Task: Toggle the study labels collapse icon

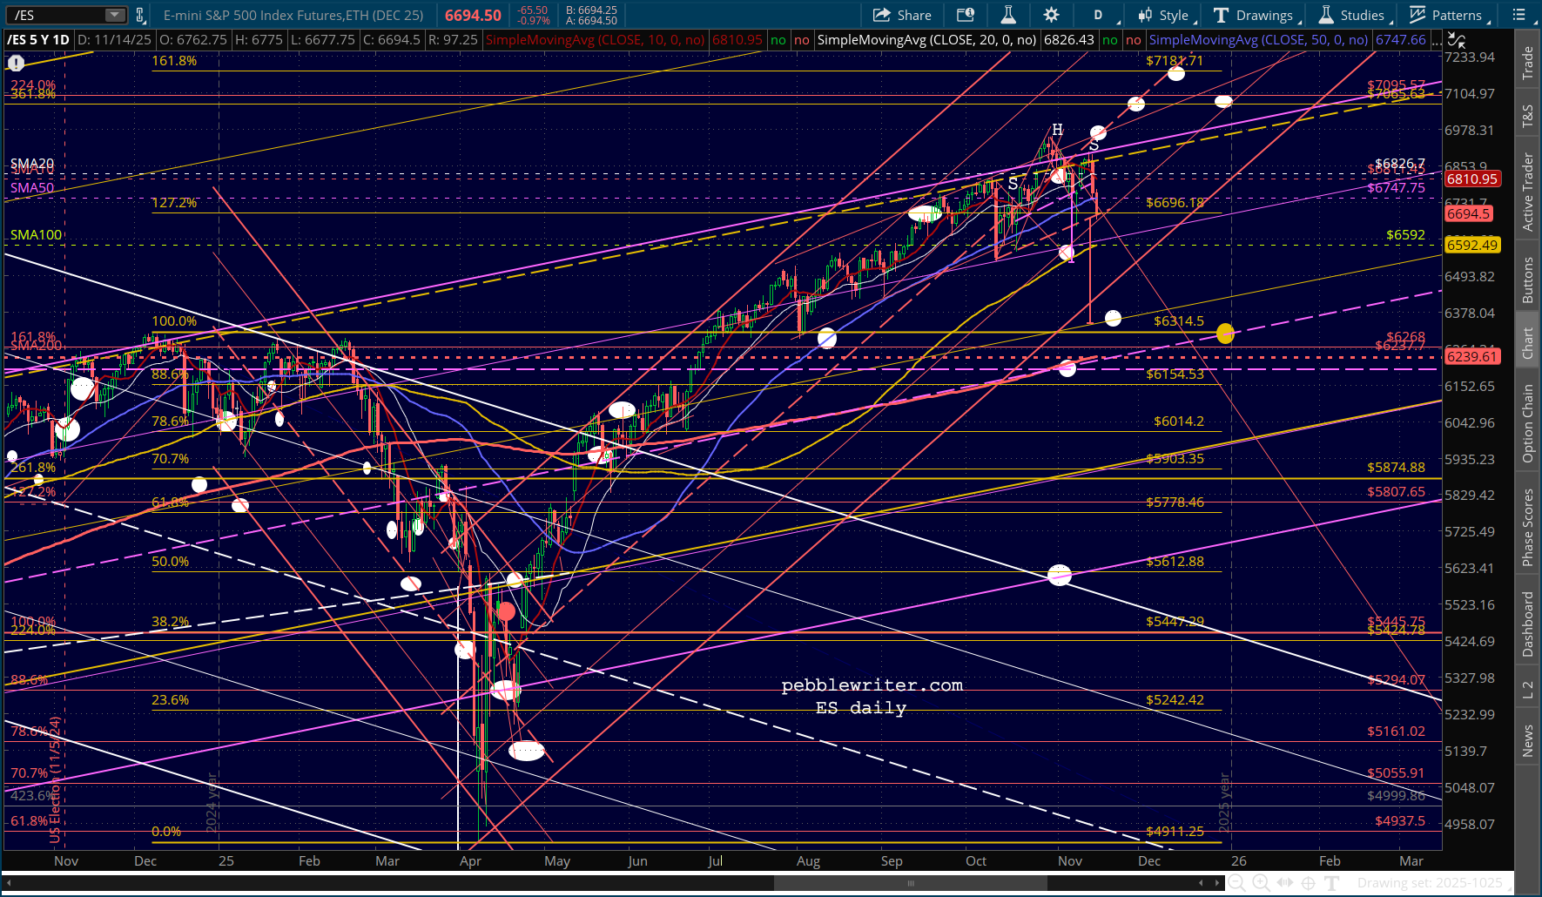Action: click(x=1456, y=40)
